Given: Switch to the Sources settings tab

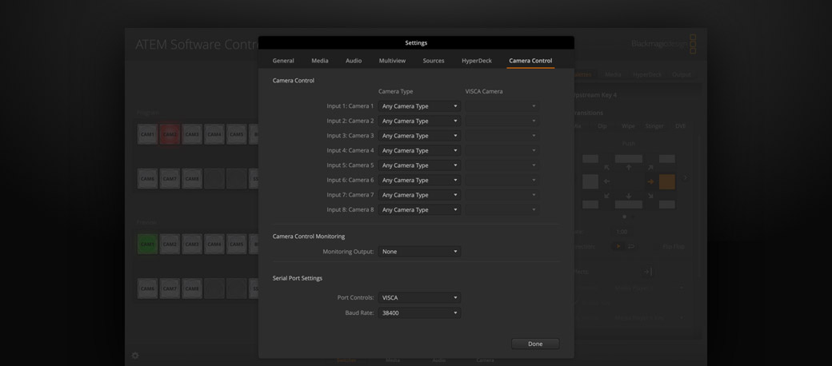Looking at the screenshot, I should click(x=434, y=61).
